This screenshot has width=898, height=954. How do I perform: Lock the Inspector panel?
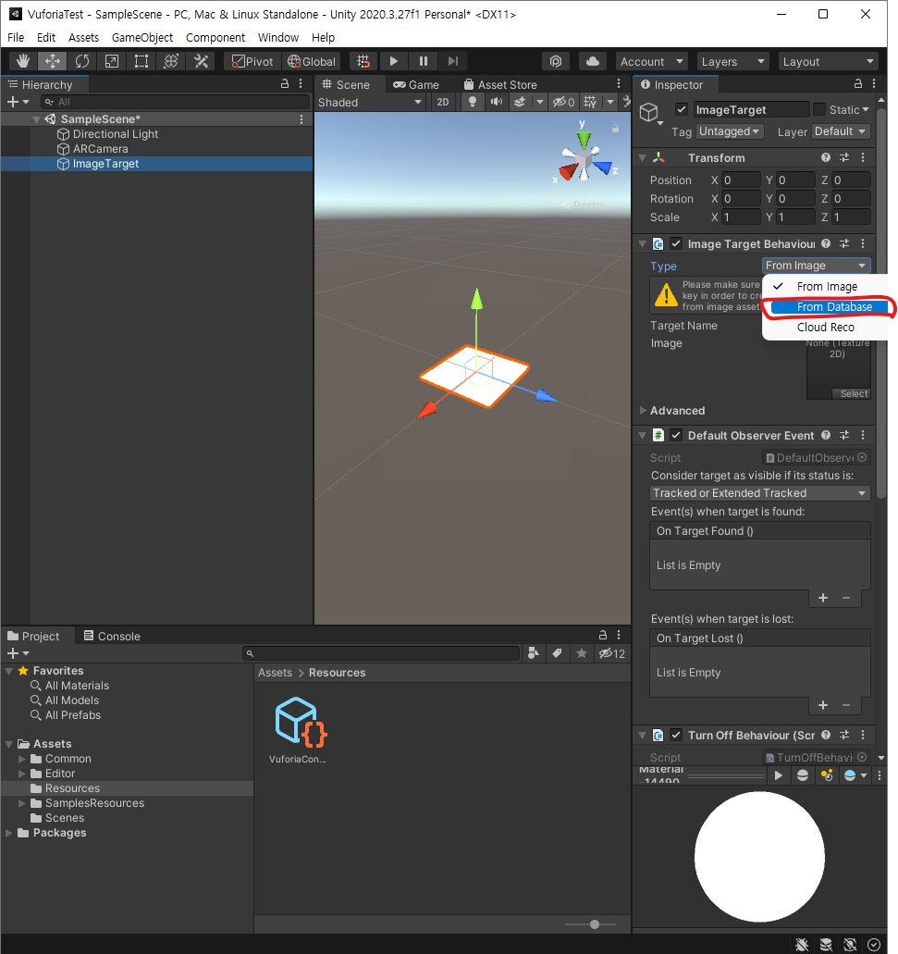tap(858, 84)
